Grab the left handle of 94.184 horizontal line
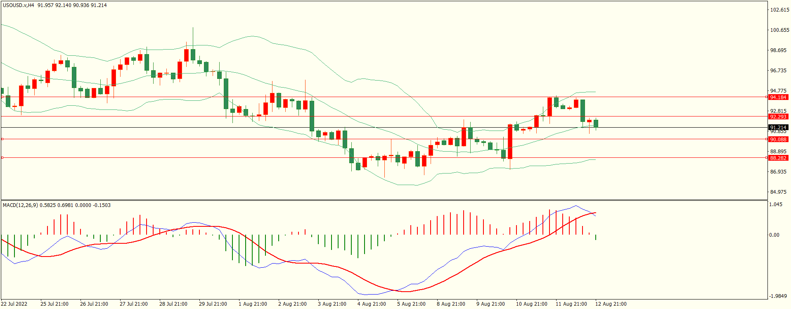 pyautogui.click(x=2, y=97)
